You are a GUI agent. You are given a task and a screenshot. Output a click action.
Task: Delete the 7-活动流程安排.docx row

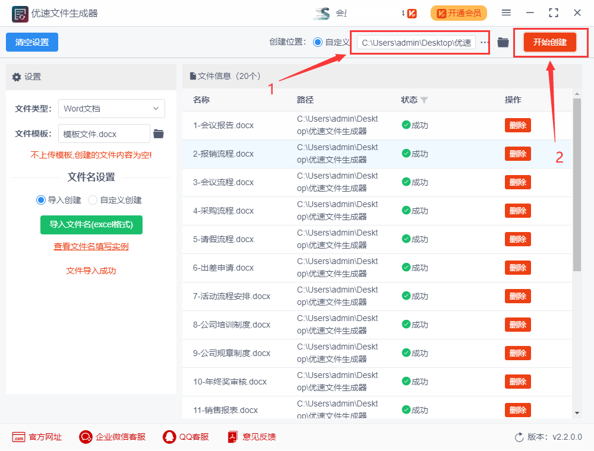click(x=518, y=296)
